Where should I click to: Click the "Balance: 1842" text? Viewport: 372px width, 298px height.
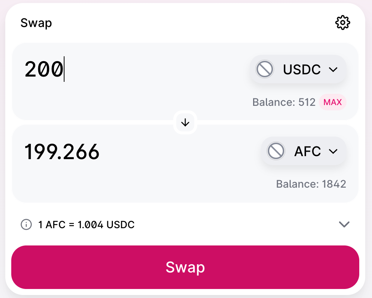311,184
